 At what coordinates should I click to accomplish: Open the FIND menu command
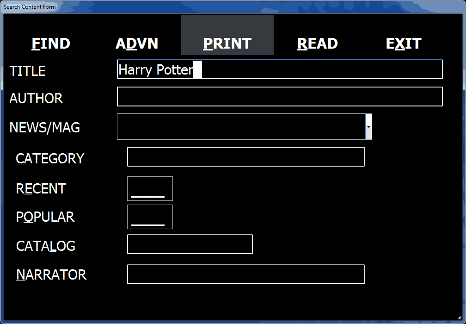coord(50,43)
